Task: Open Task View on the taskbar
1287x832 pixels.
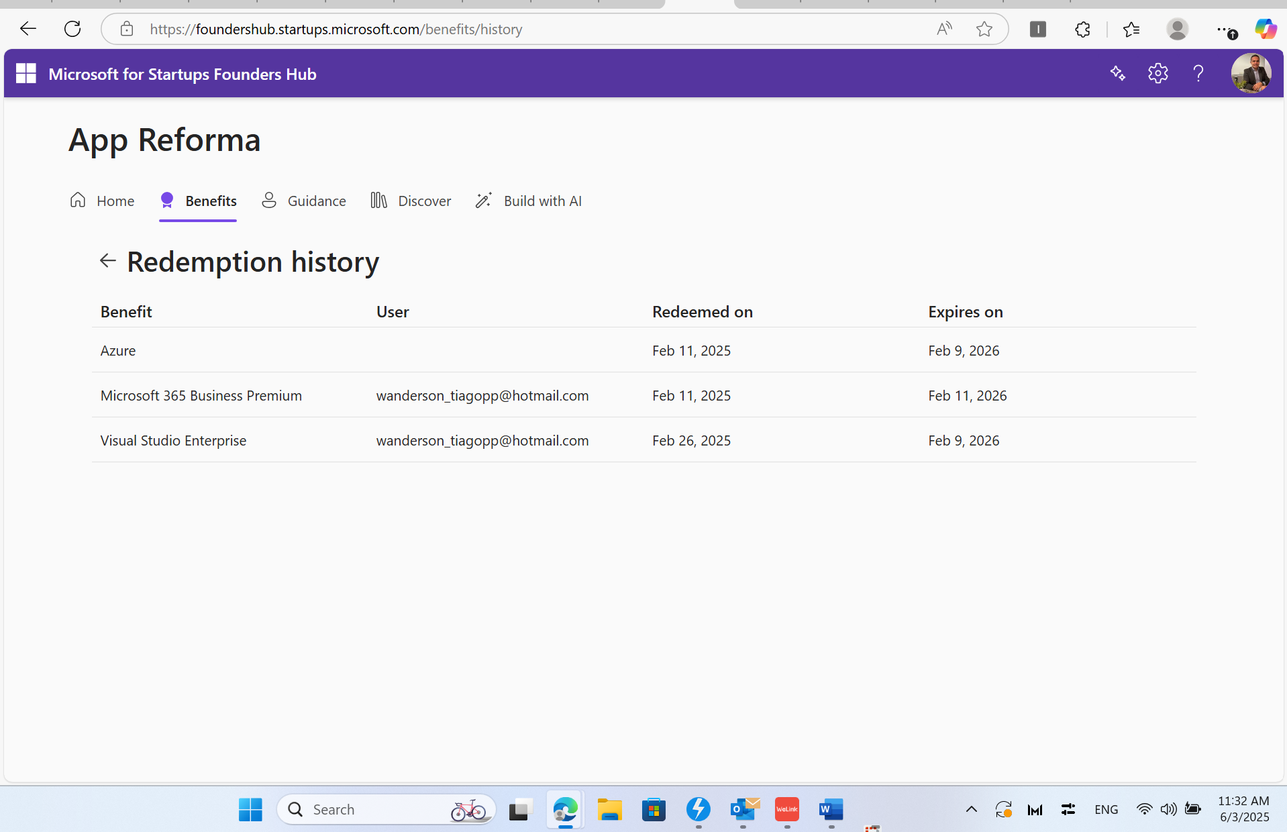Action: coord(520,810)
